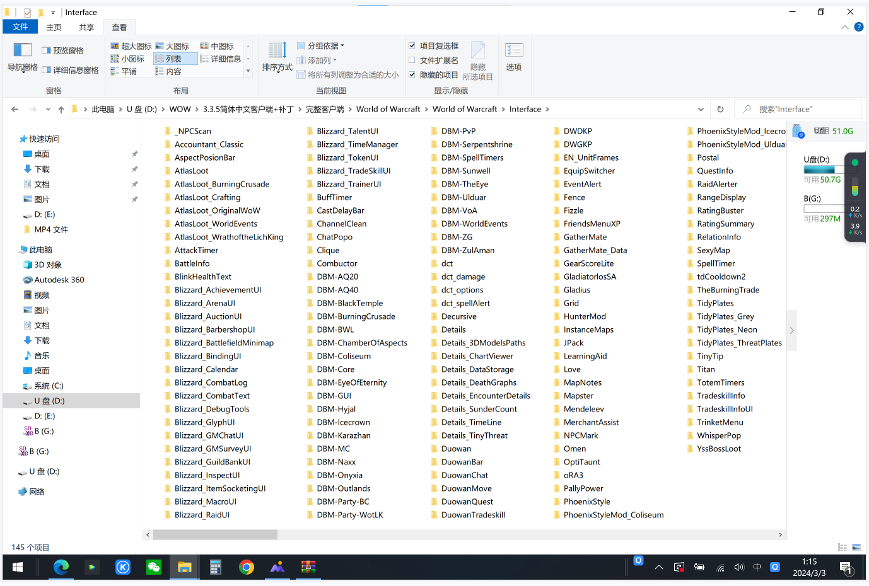The height and width of the screenshot is (586, 869).
Task: Select 网络 in the navigation pane
Action: click(37, 491)
